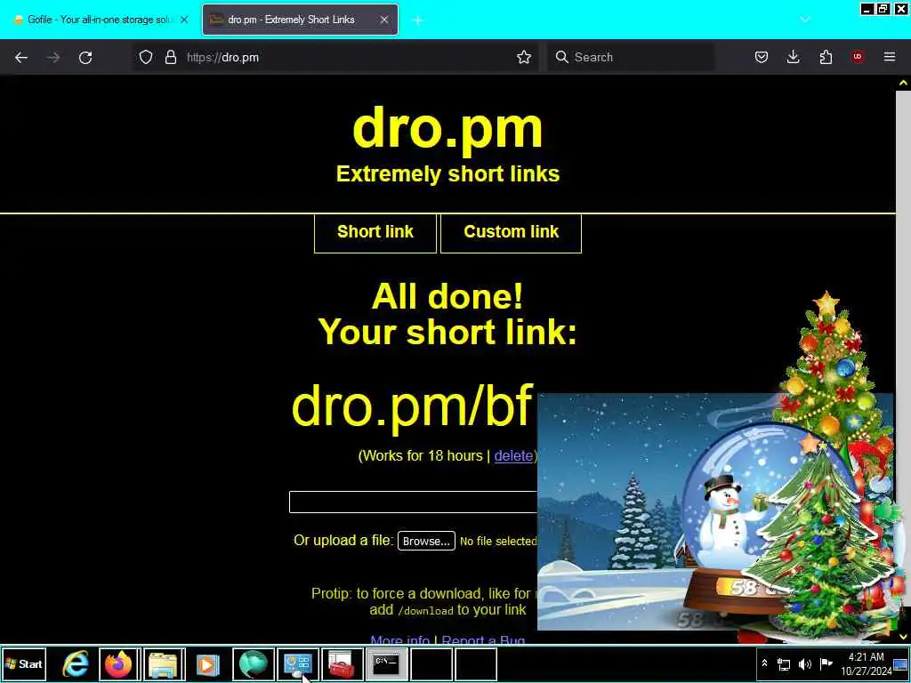
Task: Open the green globe taskbar application
Action: (x=254, y=663)
